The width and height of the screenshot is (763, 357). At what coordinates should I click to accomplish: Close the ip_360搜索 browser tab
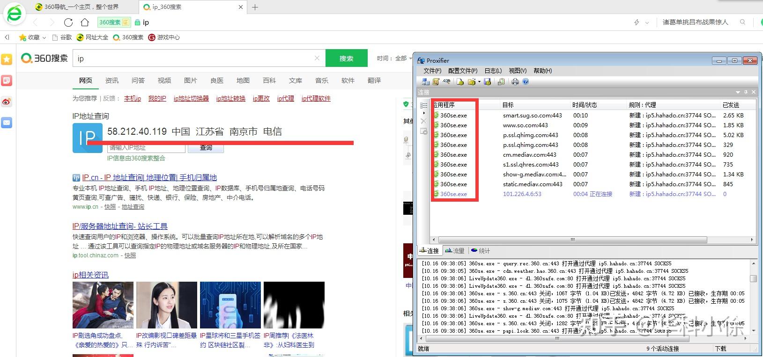tap(241, 7)
